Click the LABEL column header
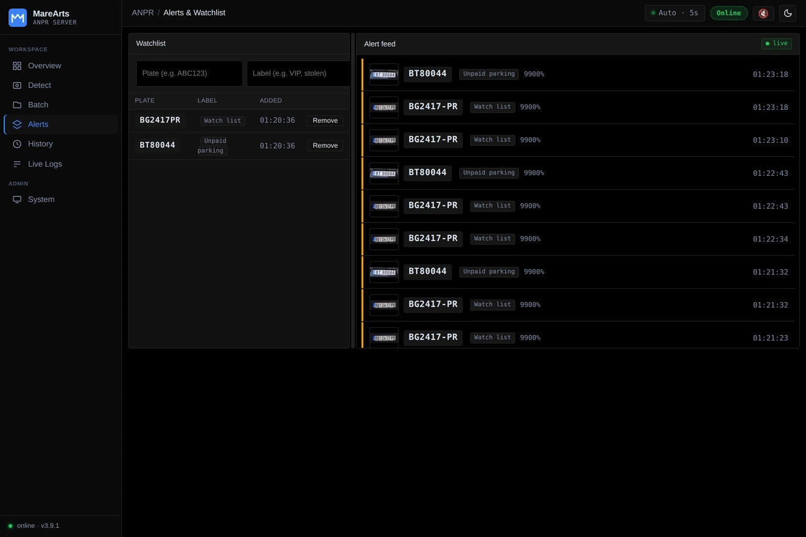 [x=208, y=101]
